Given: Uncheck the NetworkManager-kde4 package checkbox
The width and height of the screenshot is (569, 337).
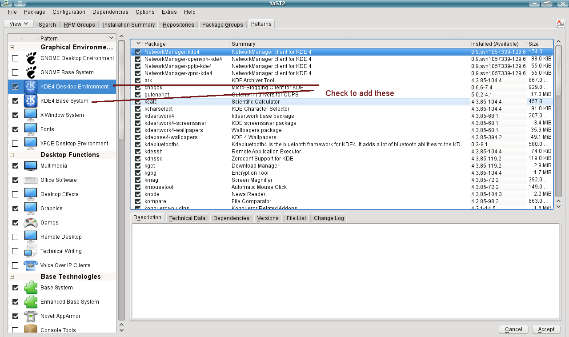Looking at the screenshot, I should tap(138, 52).
